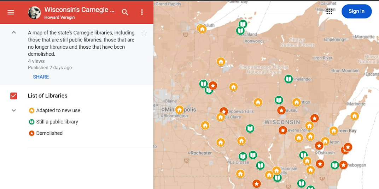Star this map as a favorite

(144, 33)
